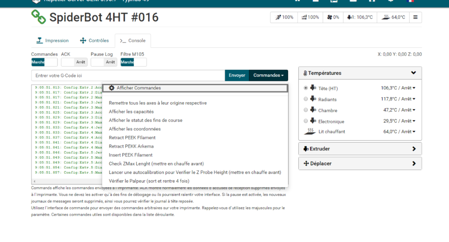Select the Radiants radio button
Viewport: 449px width, 242px height.
pyautogui.click(x=306, y=99)
